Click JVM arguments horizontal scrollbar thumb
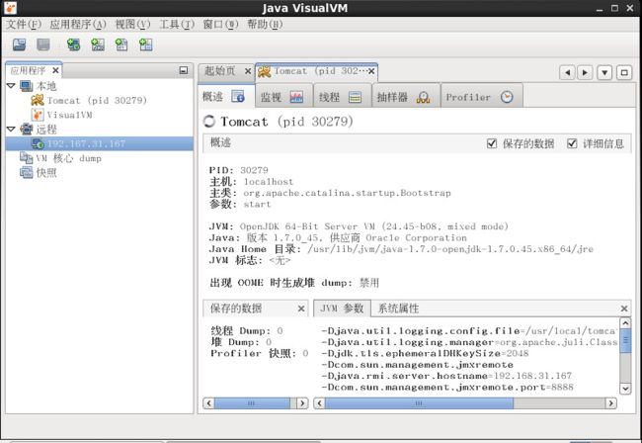642x443 pixels. click(419, 403)
